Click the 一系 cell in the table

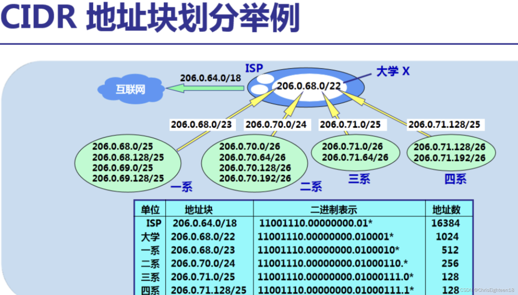pyautogui.click(x=150, y=250)
